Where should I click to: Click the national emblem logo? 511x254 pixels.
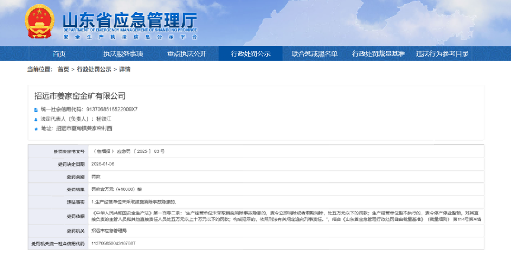39,23
